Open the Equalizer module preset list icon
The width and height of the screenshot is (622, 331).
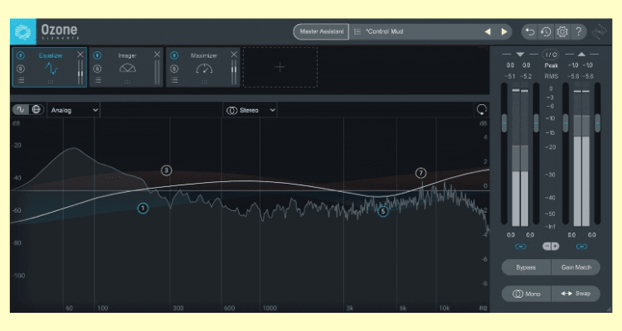pyautogui.click(x=21, y=80)
